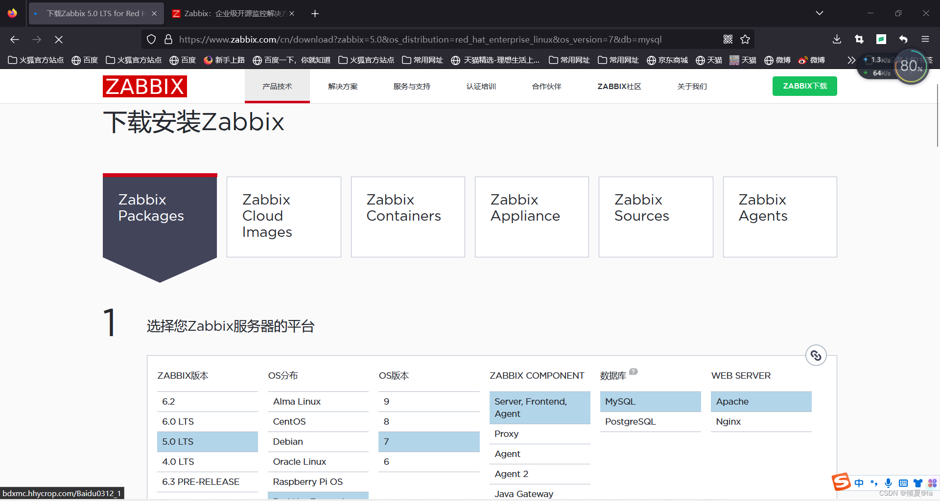Image resolution: width=940 pixels, height=501 pixels.
Task: Select the Zabbix Sources card
Action: (x=656, y=217)
